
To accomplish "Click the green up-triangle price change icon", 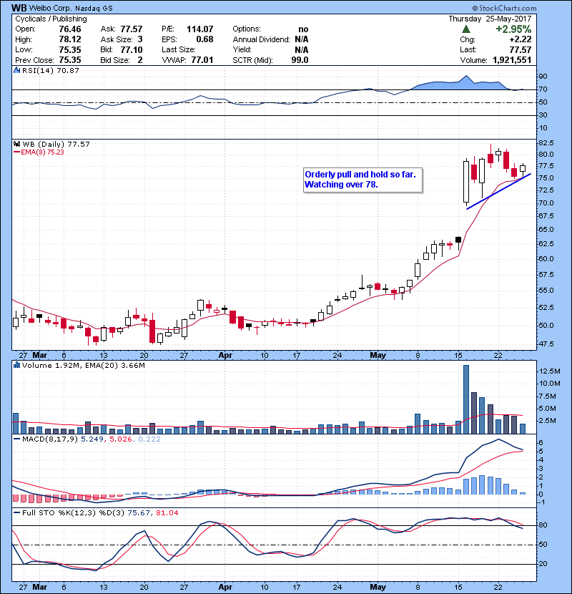I will [467, 29].
